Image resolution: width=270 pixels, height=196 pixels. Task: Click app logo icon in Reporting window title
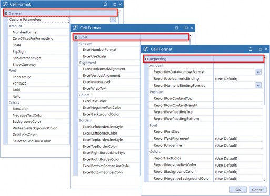pyautogui.click(x=146, y=49)
